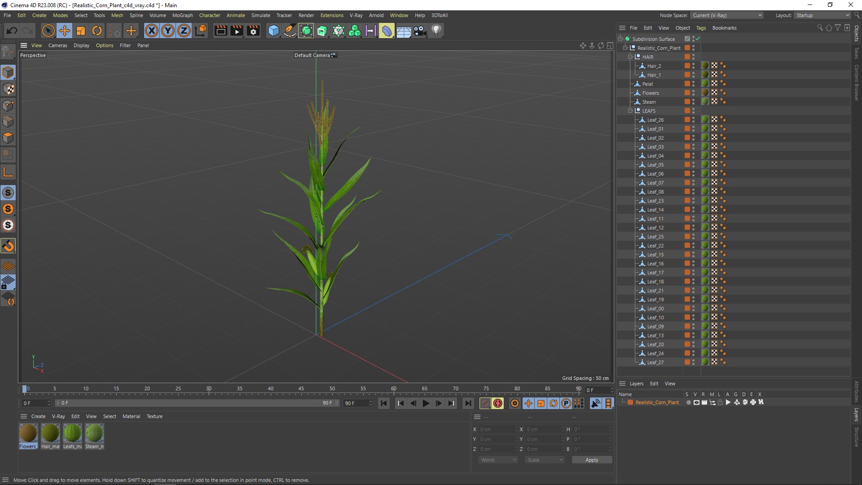Toggle layer visibility eye for Realistic_Corn_Plant
The image size is (862, 485).
696,402
